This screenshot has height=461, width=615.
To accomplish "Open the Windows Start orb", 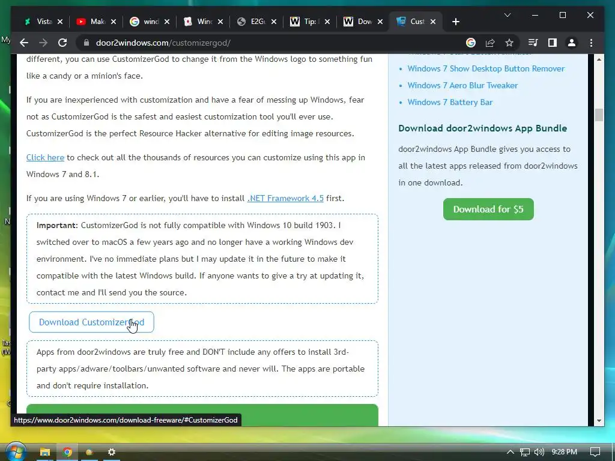I will click(15, 452).
